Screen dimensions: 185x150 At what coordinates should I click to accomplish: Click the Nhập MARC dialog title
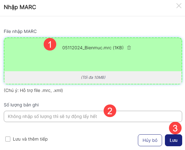[x=20, y=7]
